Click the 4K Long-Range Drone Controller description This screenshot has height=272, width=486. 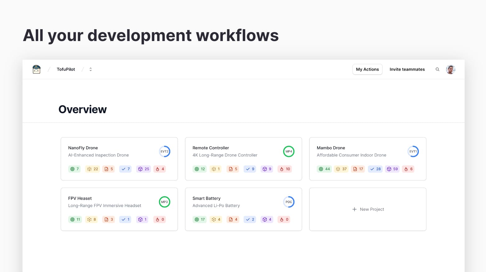pos(225,155)
